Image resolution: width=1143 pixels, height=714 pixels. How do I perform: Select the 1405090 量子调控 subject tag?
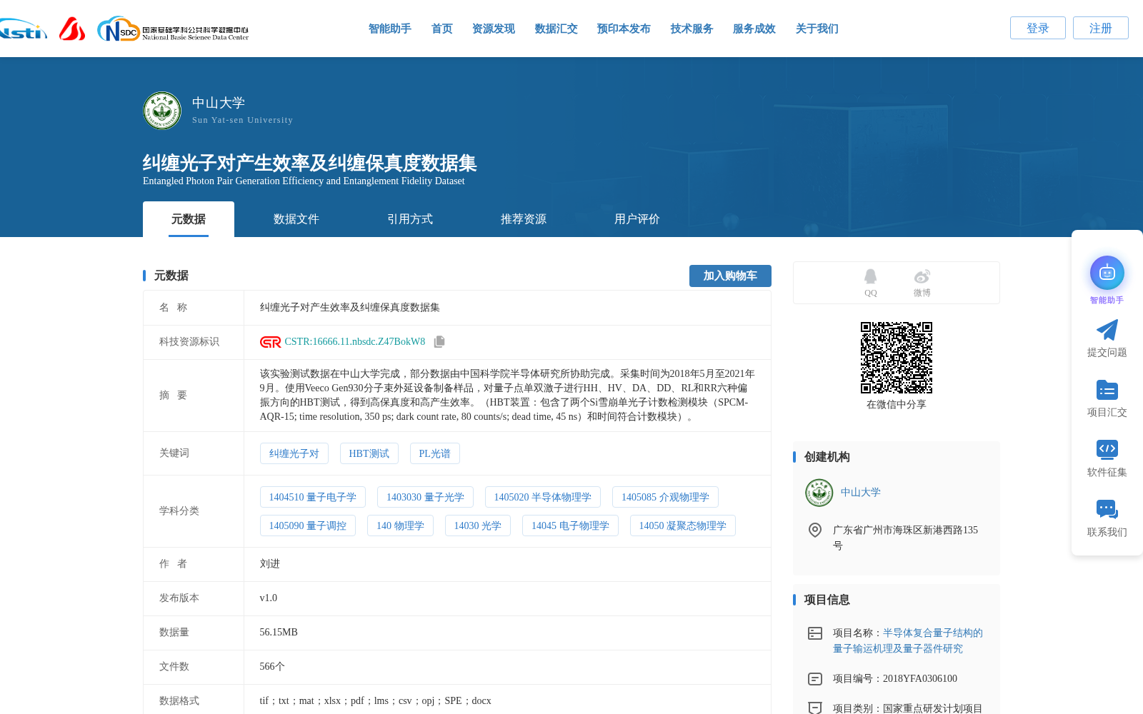pyautogui.click(x=307, y=526)
